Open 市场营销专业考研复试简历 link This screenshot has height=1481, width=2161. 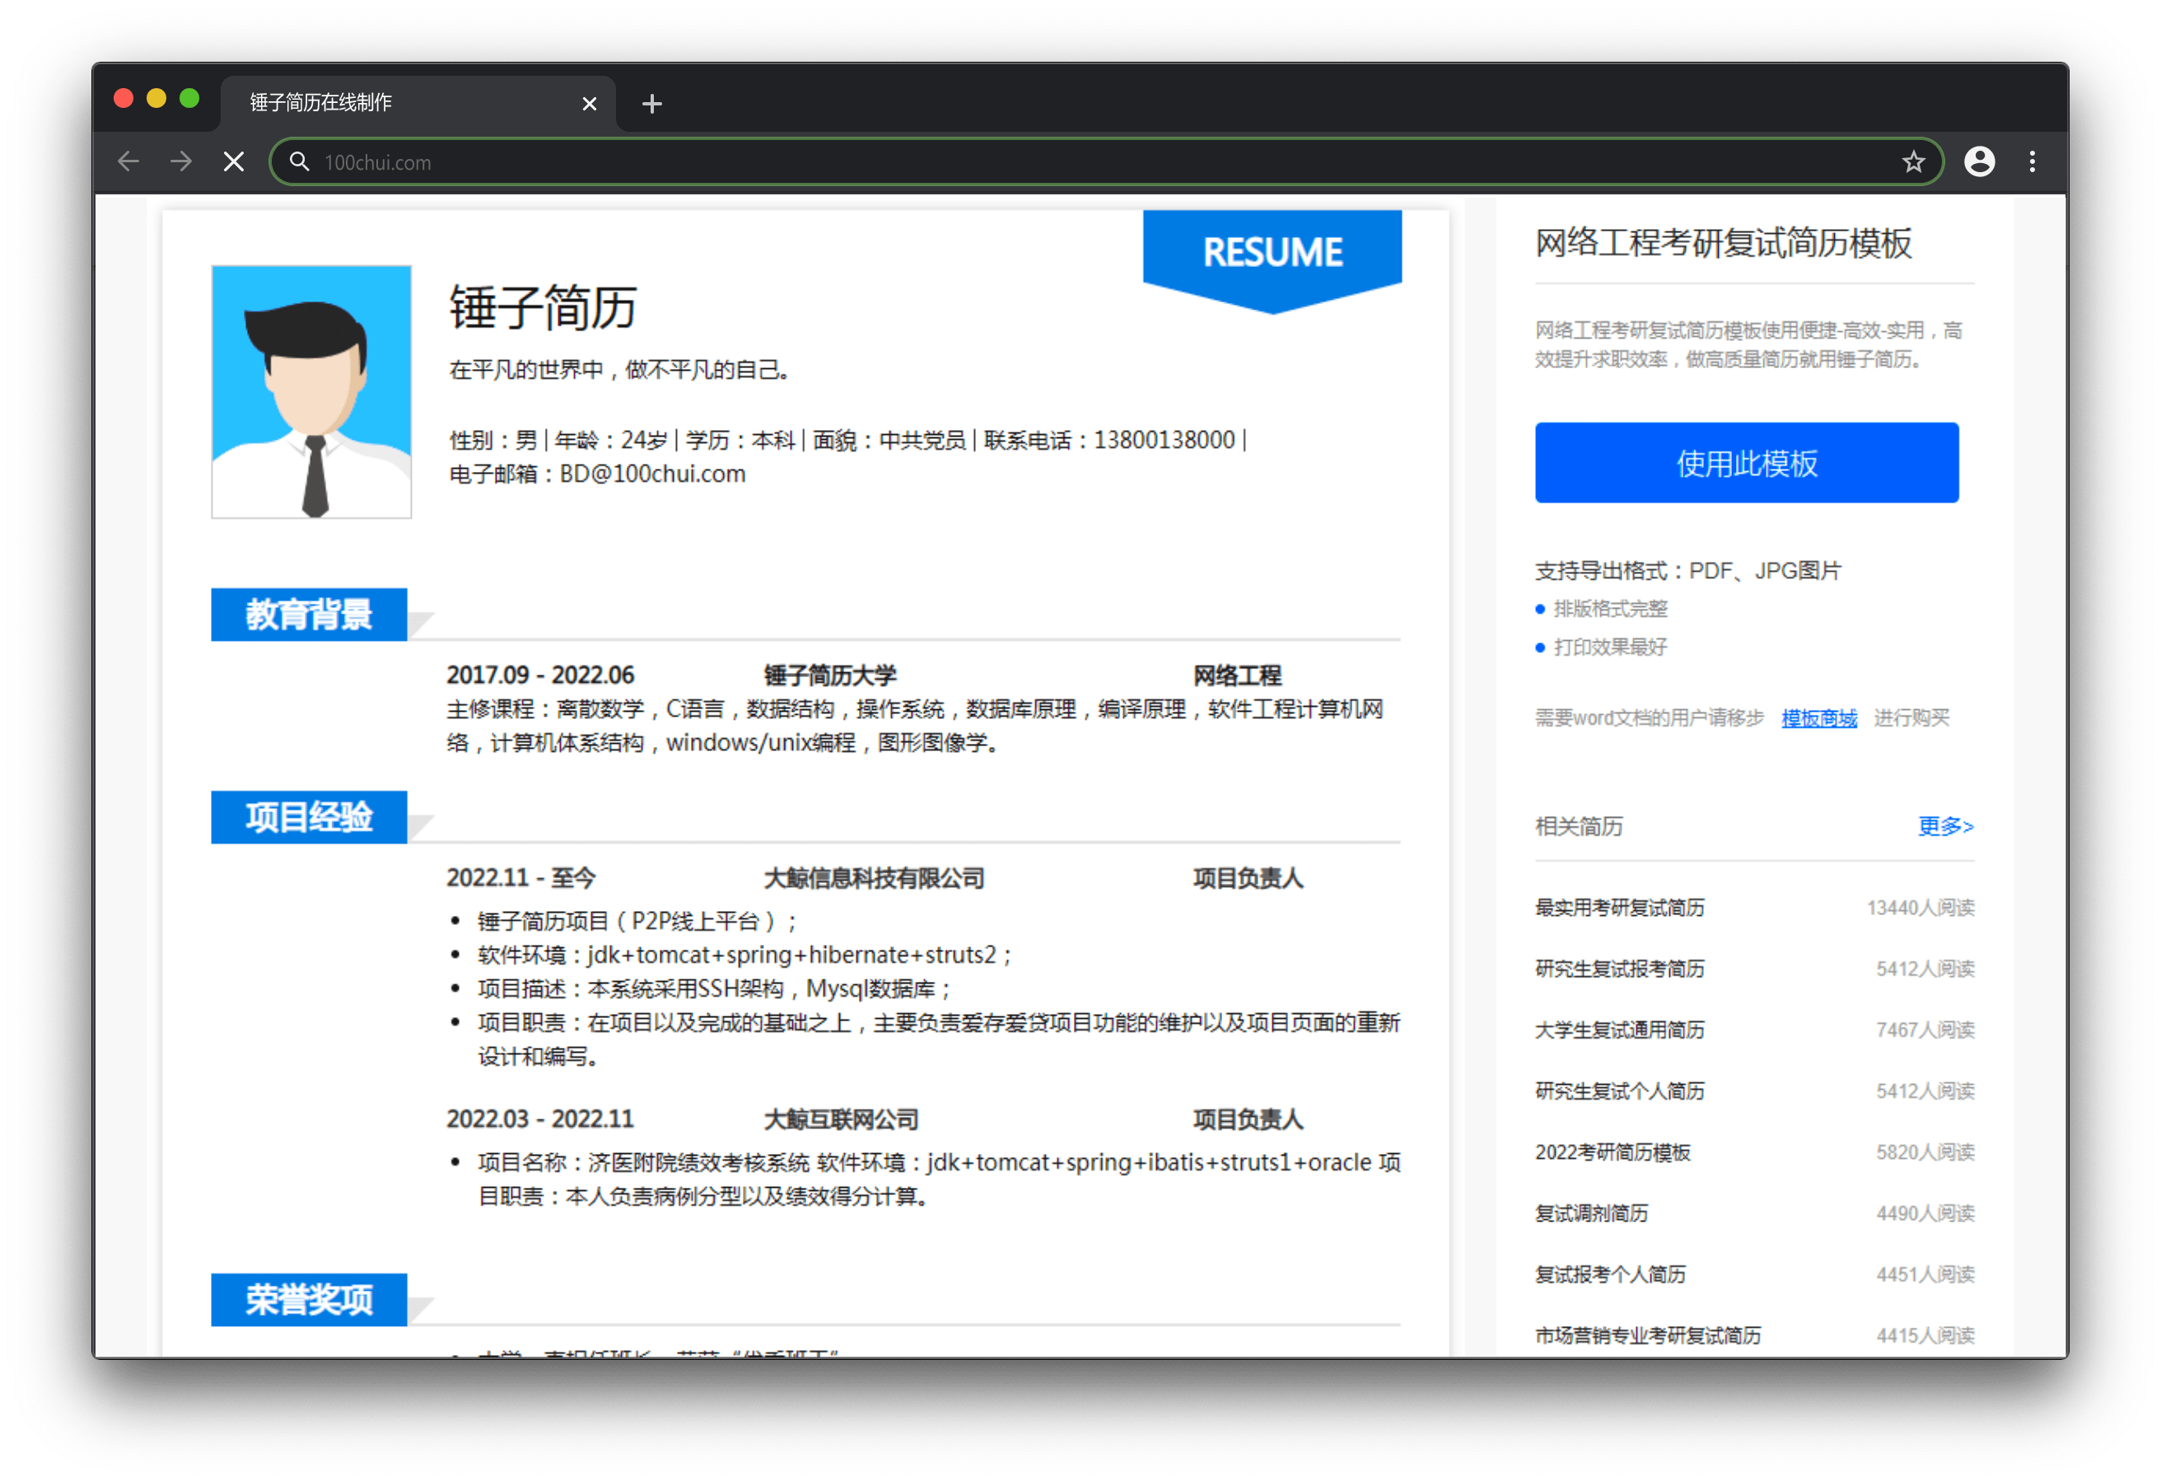click(x=1648, y=1336)
